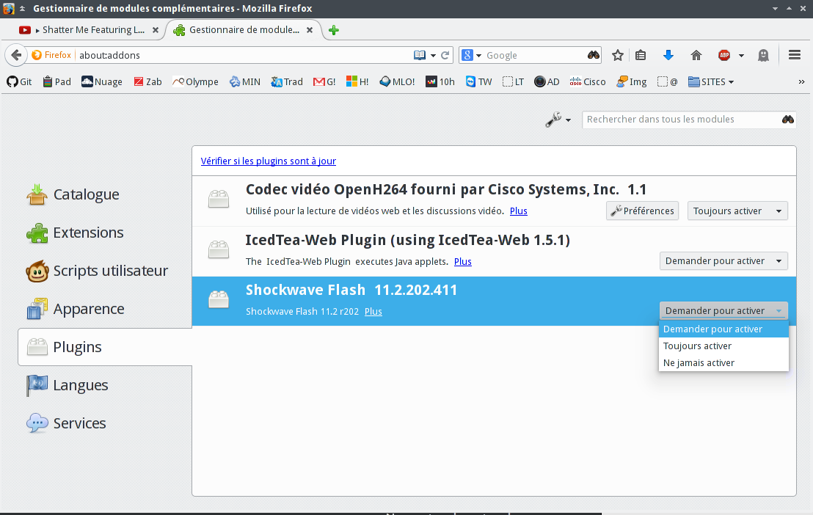
Task: Switch to the Shatter Me Featuring tab
Action: click(x=88, y=30)
